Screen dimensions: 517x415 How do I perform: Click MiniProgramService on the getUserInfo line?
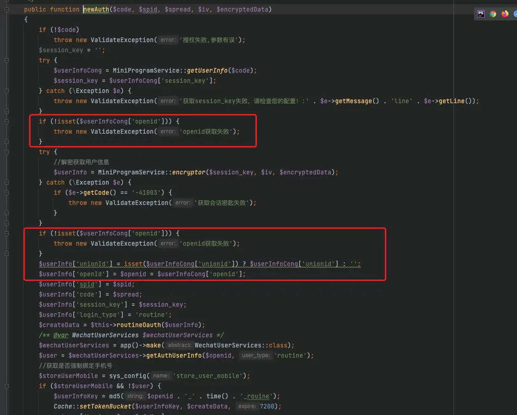click(146, 70)
